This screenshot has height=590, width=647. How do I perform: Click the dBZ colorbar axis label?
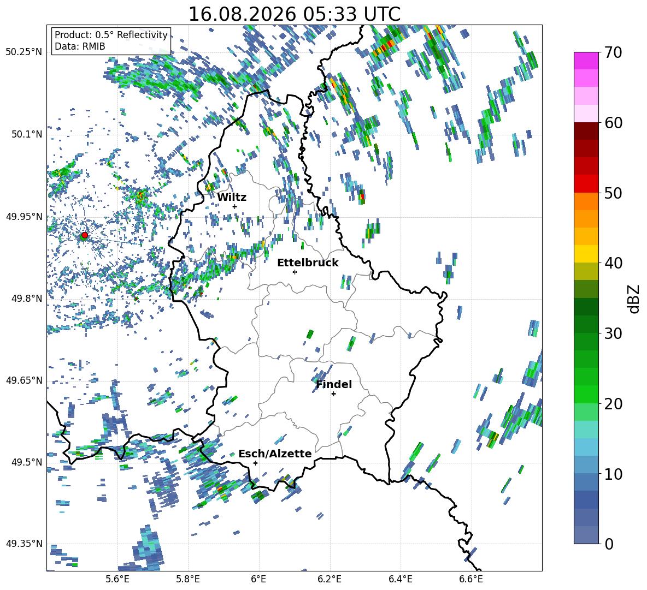[634, 299]
